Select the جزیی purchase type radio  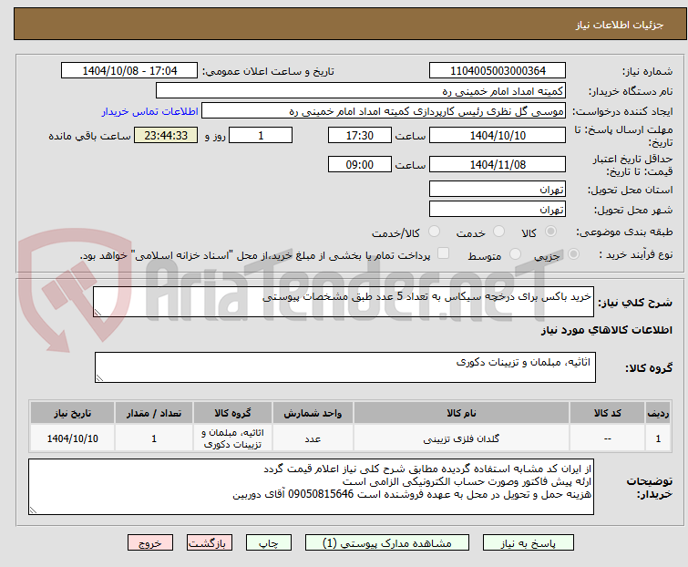point(573,254)
